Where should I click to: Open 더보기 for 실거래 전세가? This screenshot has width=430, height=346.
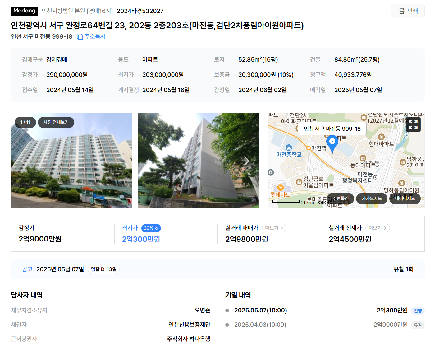pos(377,228)
